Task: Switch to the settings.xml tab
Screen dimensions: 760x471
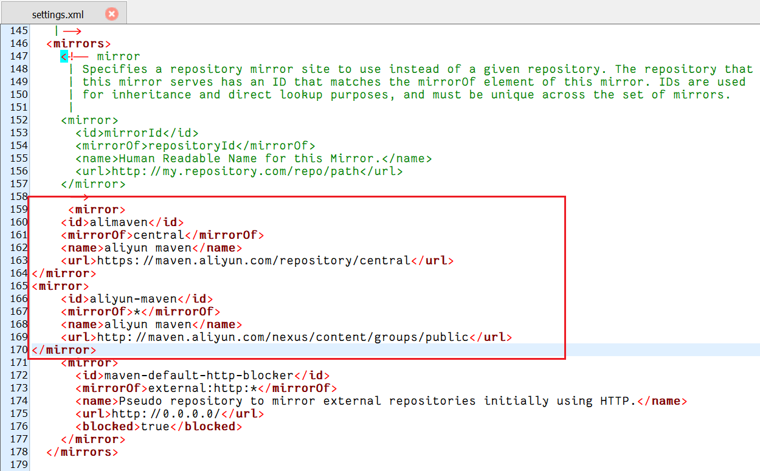Action: click(x=64, y=13)
